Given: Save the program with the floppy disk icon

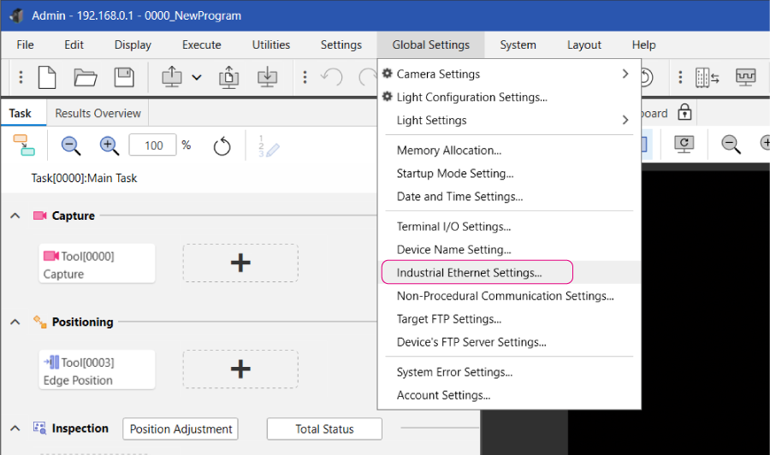Looking at the screenshot, I should coord(124,77).
